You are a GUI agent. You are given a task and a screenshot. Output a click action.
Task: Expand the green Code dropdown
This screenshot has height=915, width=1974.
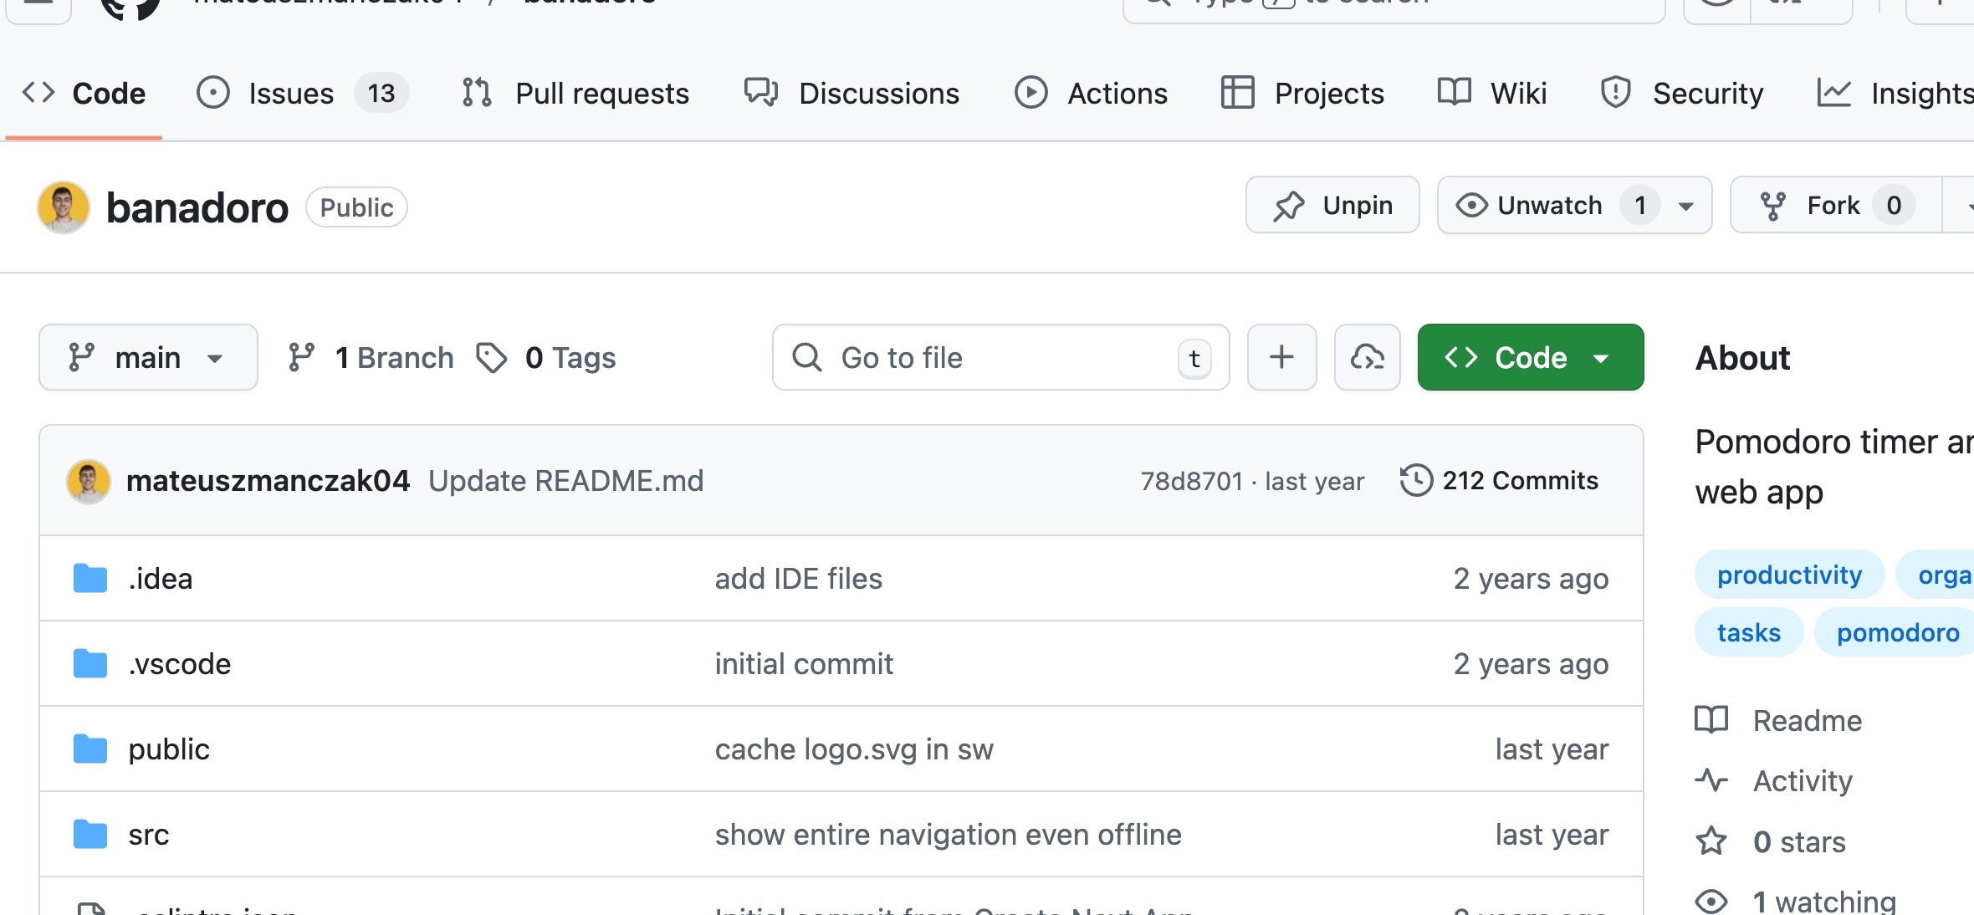coord(1530,358)
